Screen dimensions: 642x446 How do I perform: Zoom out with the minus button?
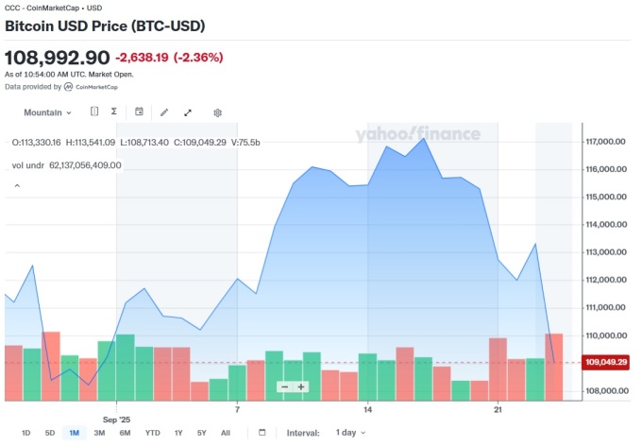[285, 387]
